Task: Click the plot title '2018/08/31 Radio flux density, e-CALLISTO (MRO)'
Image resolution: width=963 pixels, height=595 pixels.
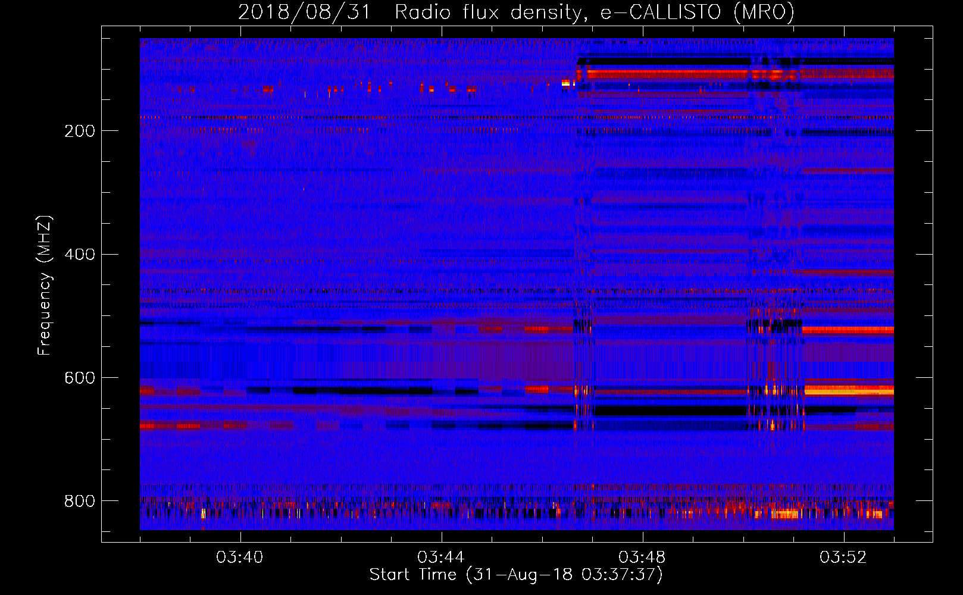Action: pos(516,12)
